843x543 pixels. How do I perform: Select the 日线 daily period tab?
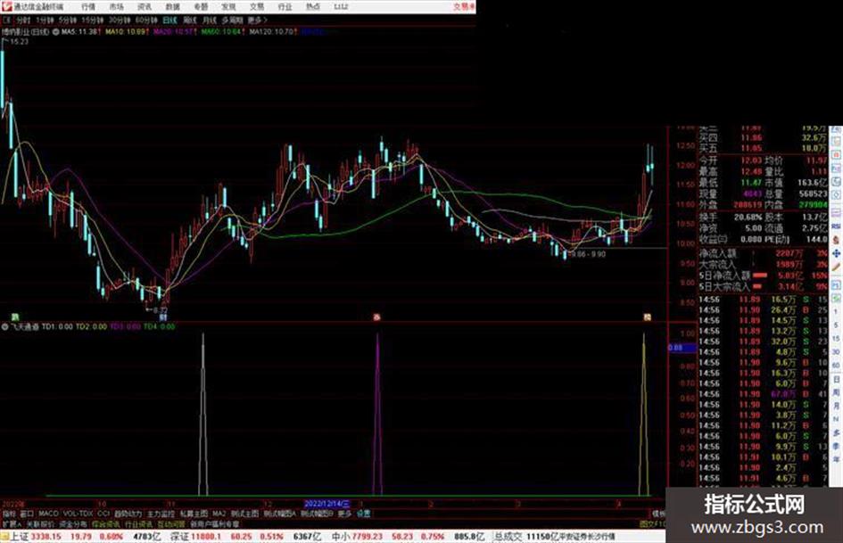169,20
